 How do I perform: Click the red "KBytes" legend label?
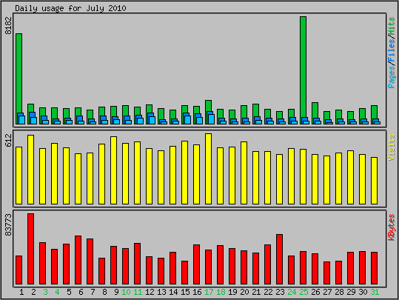click(x=392, y=227)
